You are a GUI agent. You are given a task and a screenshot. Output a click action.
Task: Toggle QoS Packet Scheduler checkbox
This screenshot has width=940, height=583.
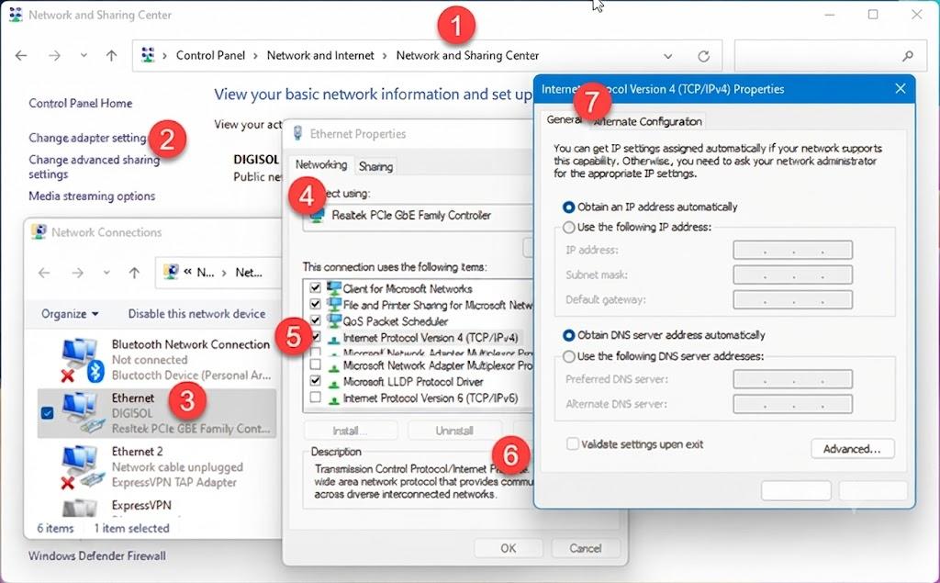pyautogui.click(x=316, y=320)
